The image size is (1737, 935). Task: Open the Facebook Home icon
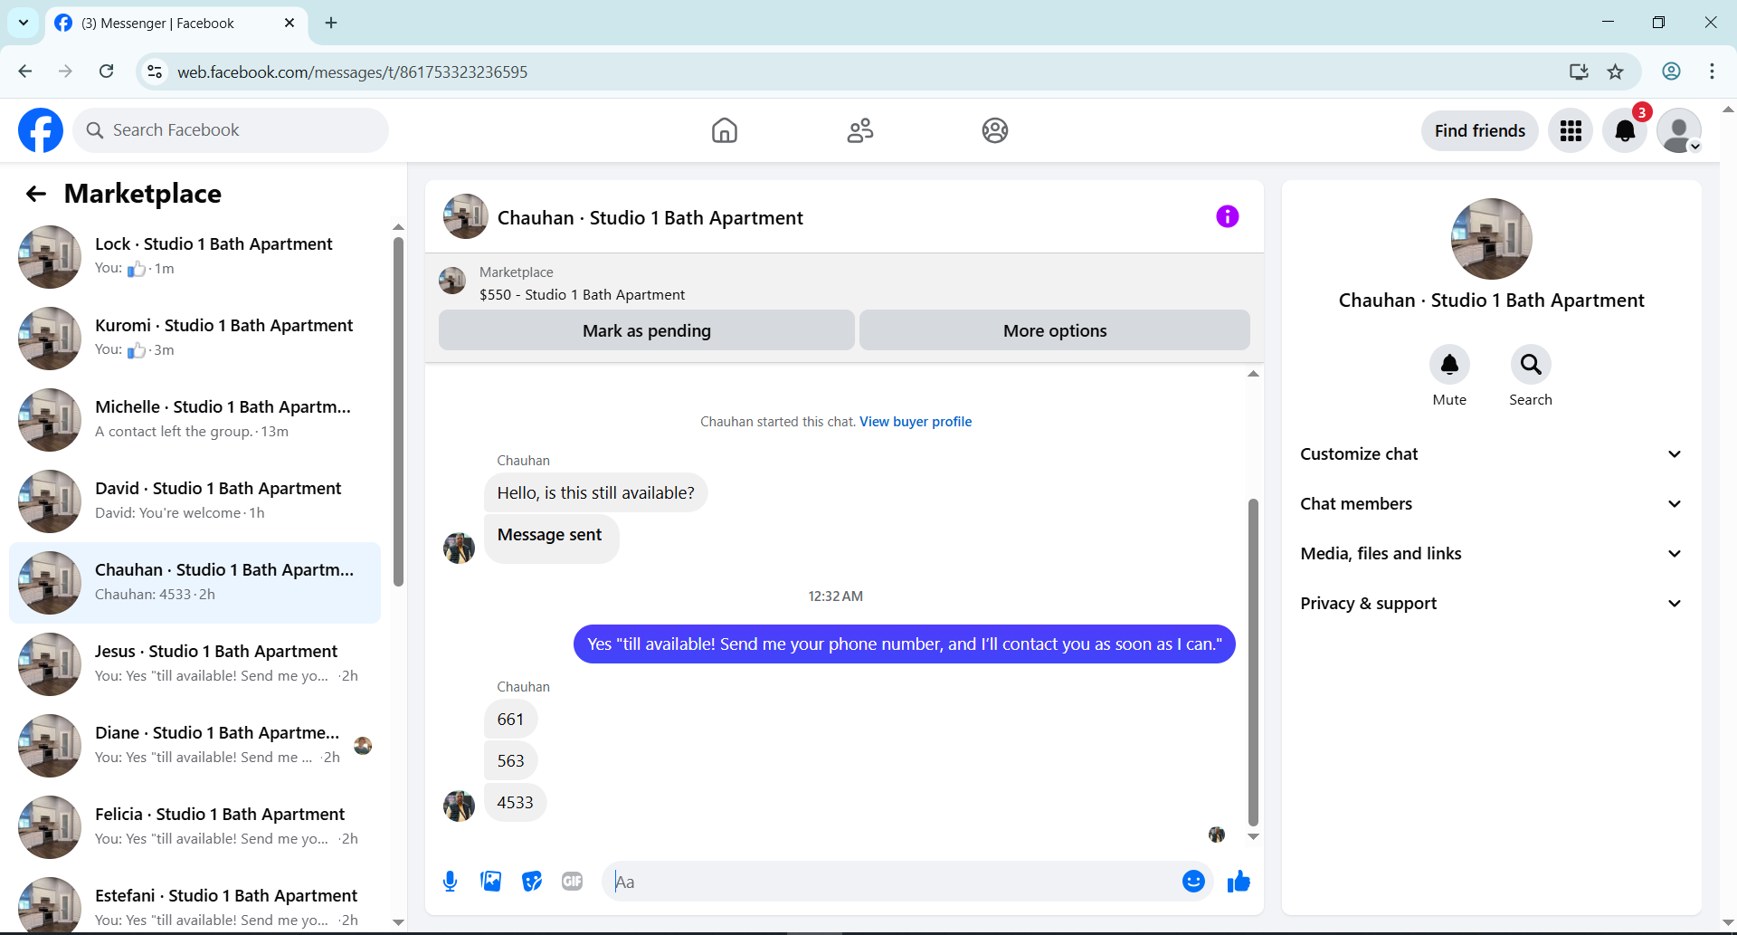724,130
